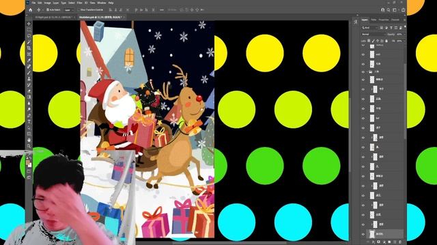Filter layers by pixel layer icon

pyautogui.click(x=381, y=28)
